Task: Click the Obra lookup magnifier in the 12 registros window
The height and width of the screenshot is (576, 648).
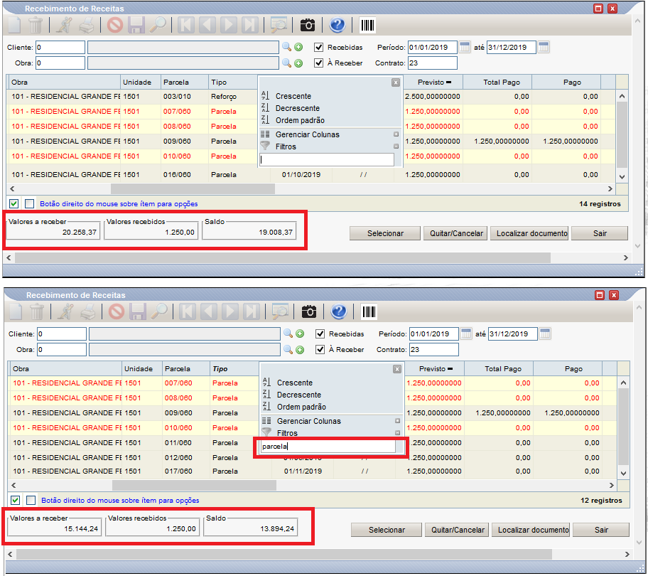Action: 288,349
